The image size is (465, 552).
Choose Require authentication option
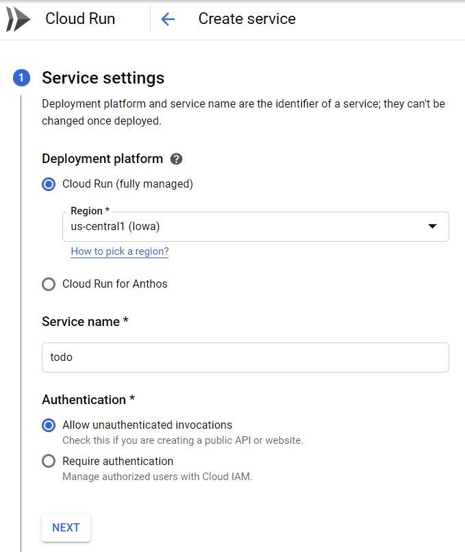(x=49, y=461)
